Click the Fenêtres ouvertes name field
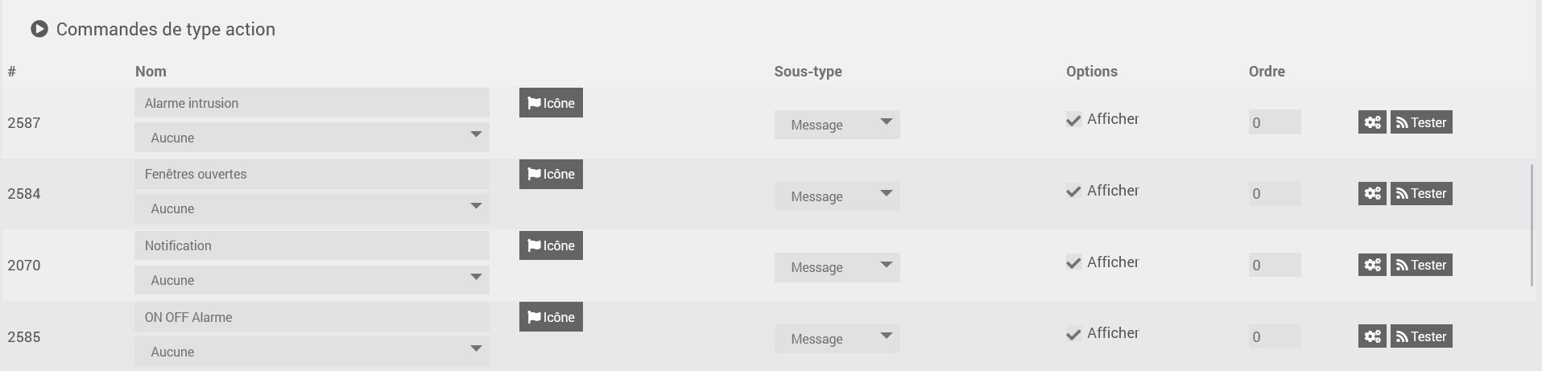1542x371 pixels. coord(312,174)
